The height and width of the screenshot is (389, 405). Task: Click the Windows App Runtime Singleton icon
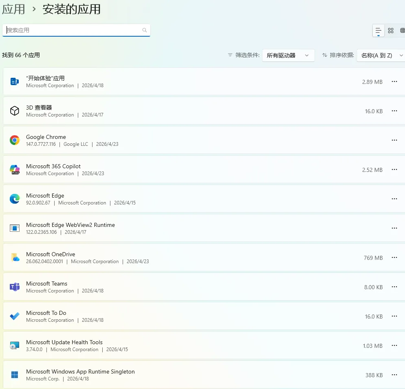[15, 375]
